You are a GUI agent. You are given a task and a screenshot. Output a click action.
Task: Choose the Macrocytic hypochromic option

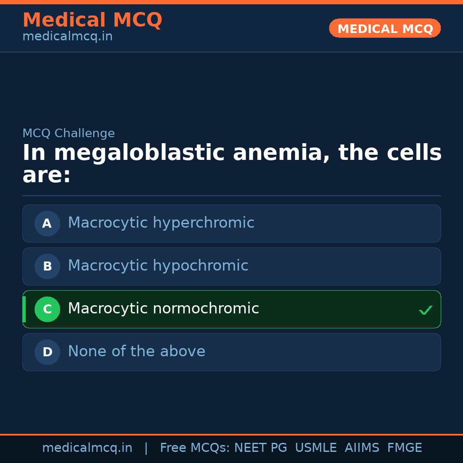(x=158, y=266)
